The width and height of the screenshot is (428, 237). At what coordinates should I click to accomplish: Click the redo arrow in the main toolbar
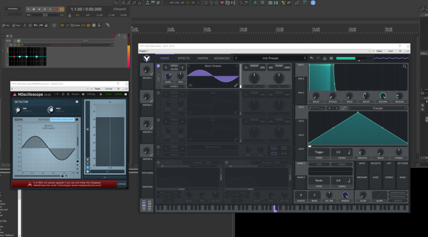click(41, 25)
